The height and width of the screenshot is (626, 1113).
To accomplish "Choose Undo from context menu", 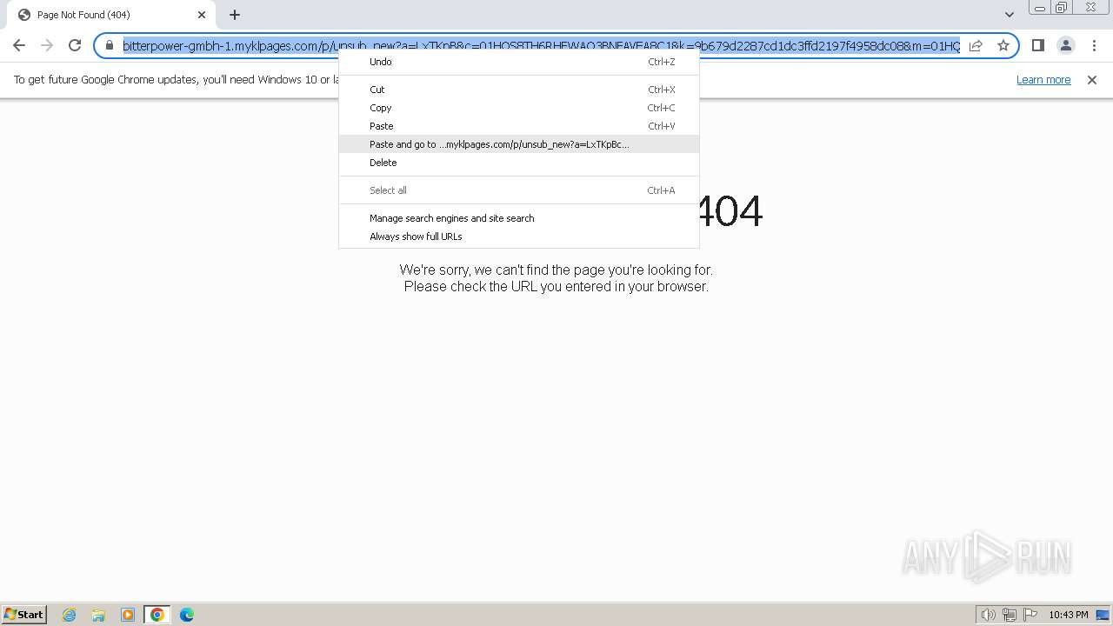I will click(x=519, y=62).
